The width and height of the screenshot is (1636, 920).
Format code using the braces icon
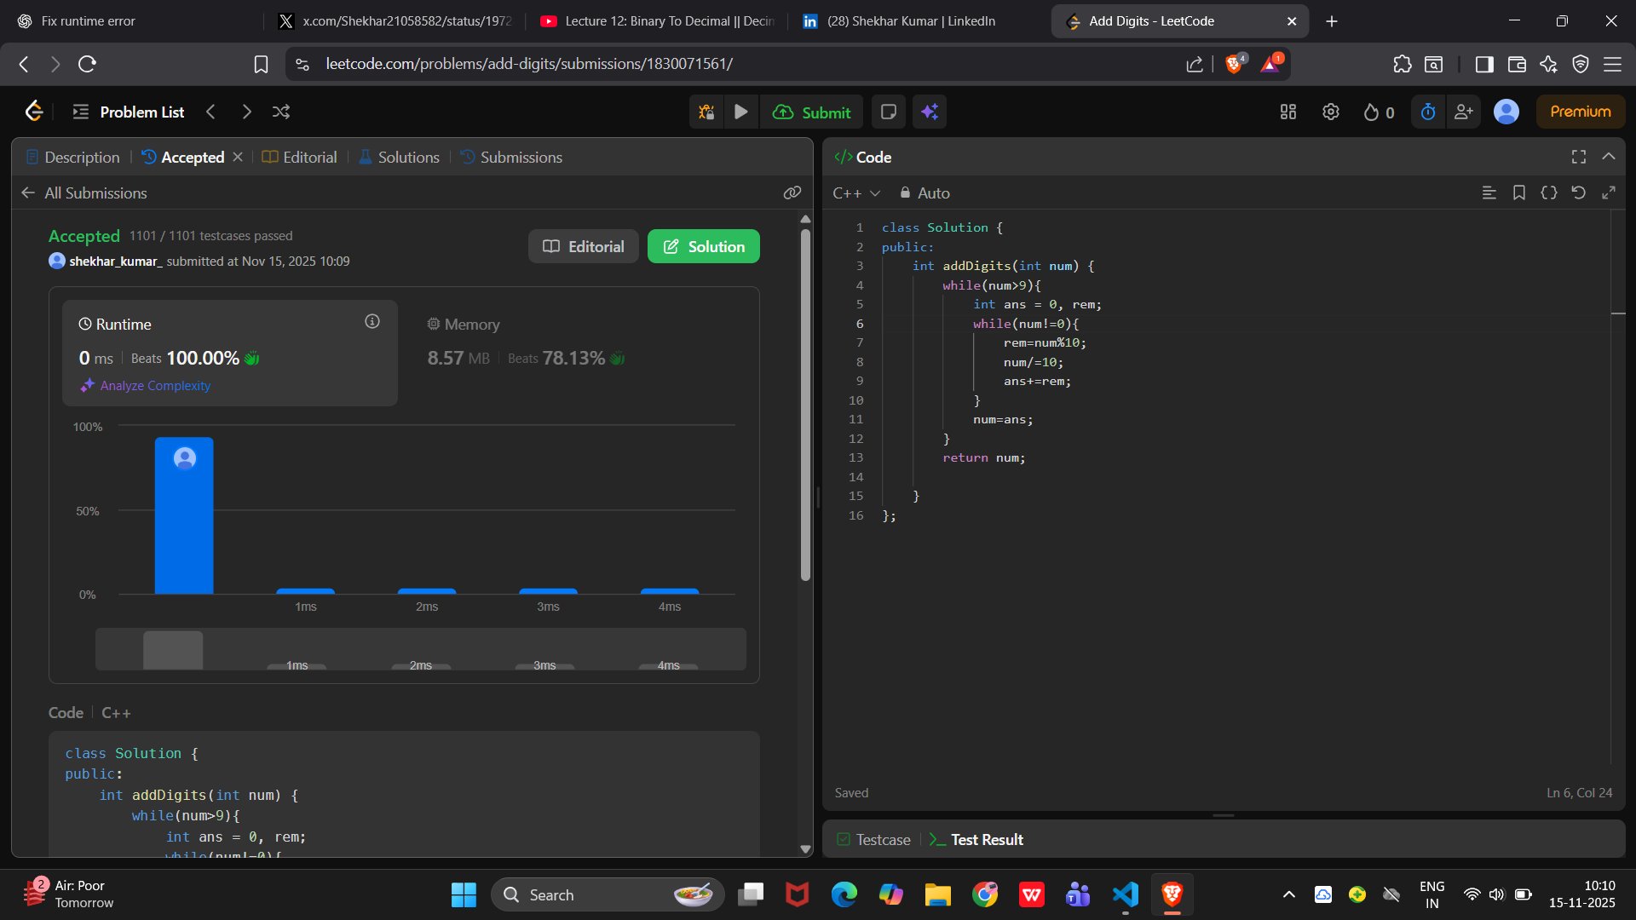[1548, 193]
